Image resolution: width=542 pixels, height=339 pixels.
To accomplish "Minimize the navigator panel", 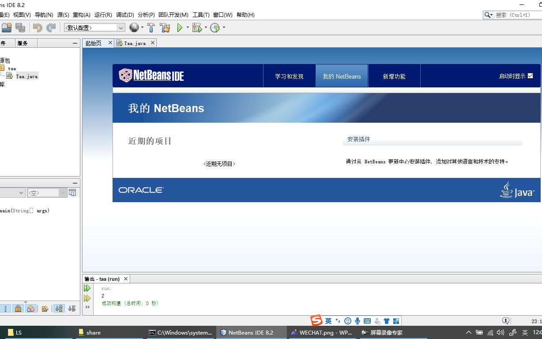I will pos(75,183).
